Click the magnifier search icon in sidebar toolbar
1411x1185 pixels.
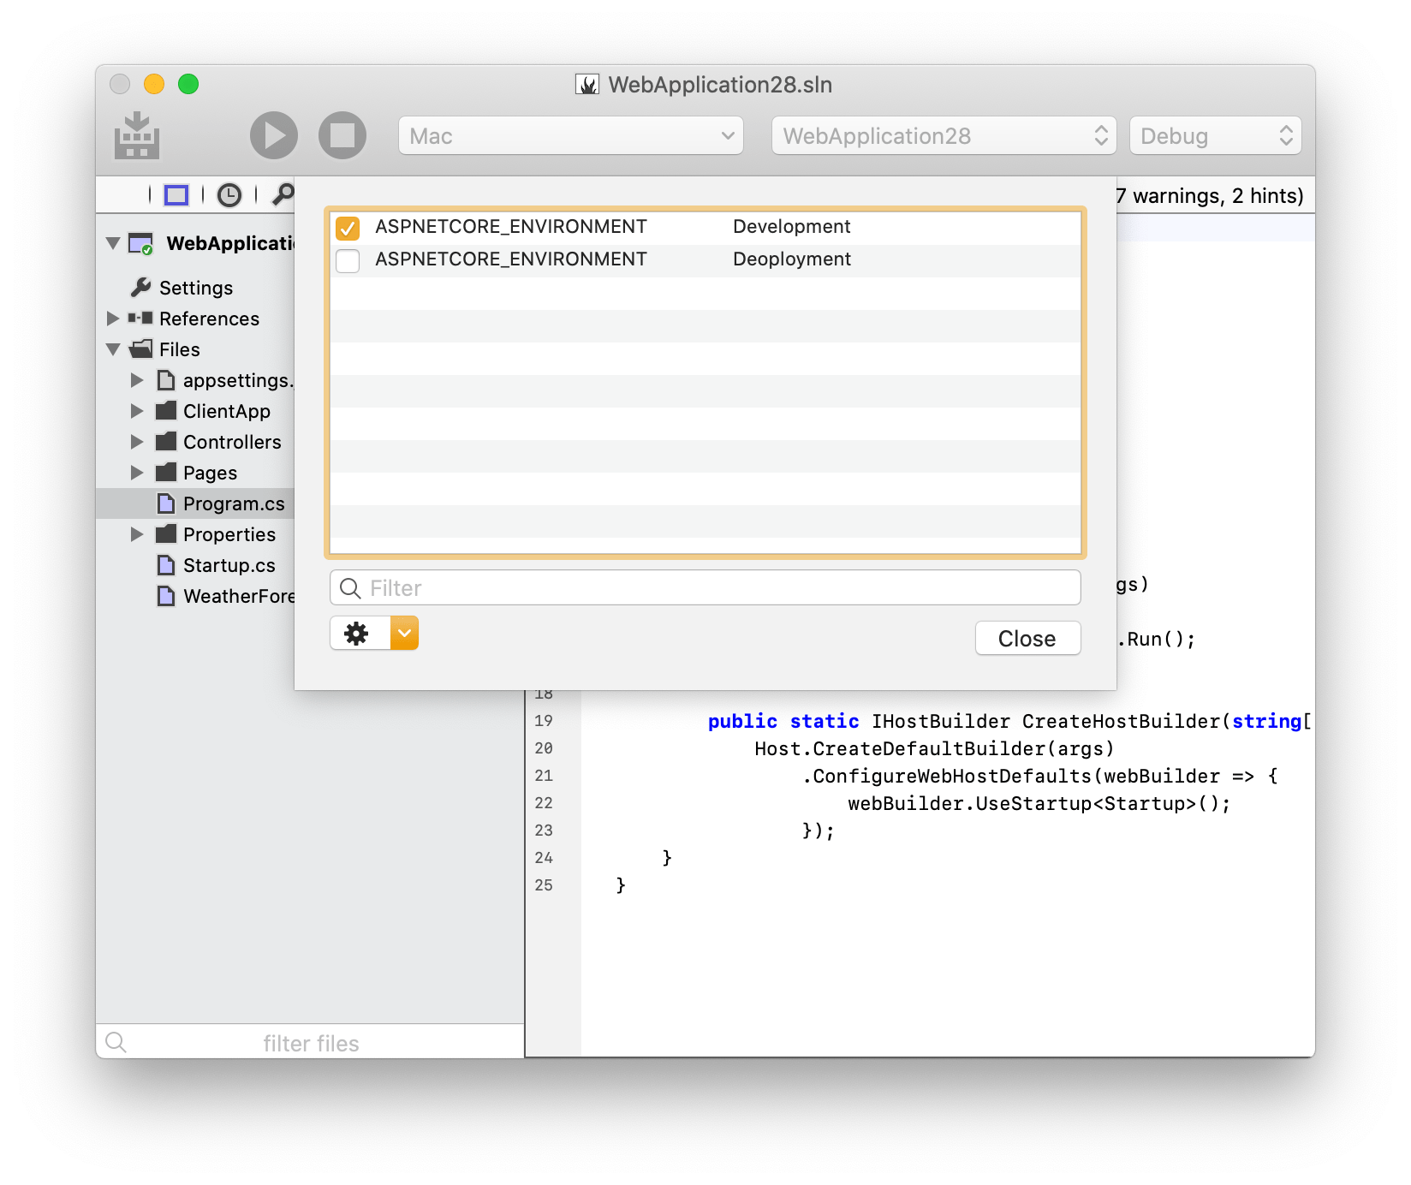[283, 195]
